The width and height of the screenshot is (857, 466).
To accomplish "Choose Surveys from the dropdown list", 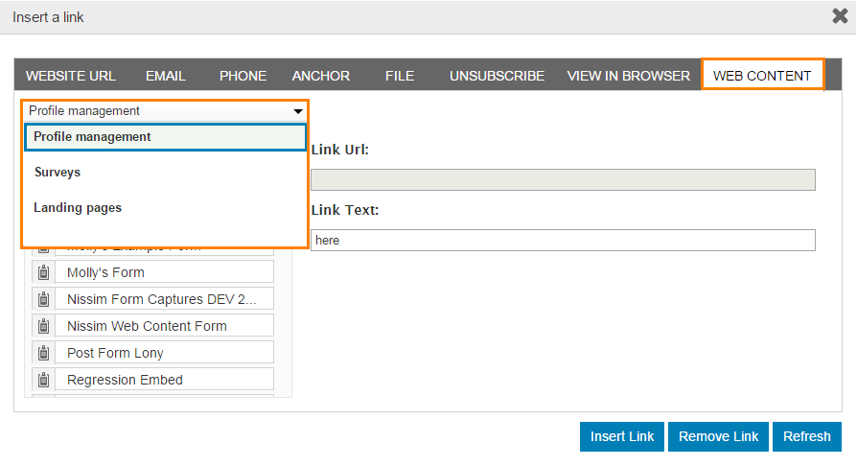I will (58, 173).
